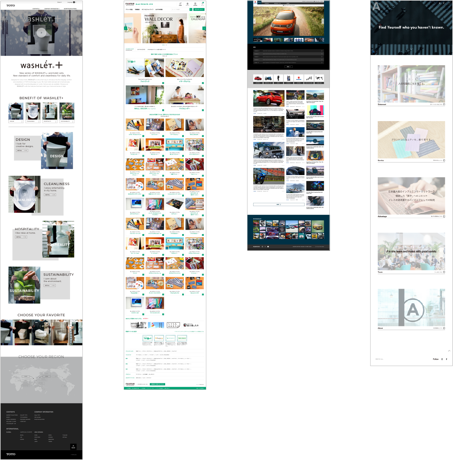Click Facebook icon in agency site footer
This screenshot has width=453, height=460.
click(x=447, y=359)
